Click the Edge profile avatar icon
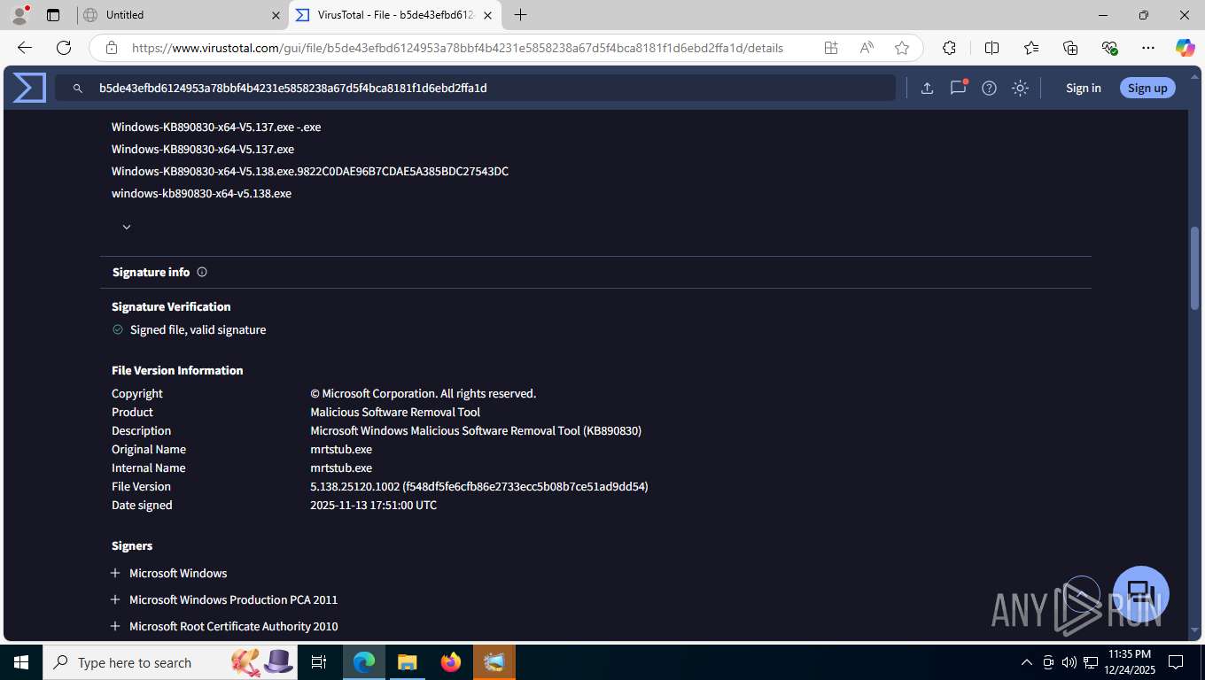 19,15
